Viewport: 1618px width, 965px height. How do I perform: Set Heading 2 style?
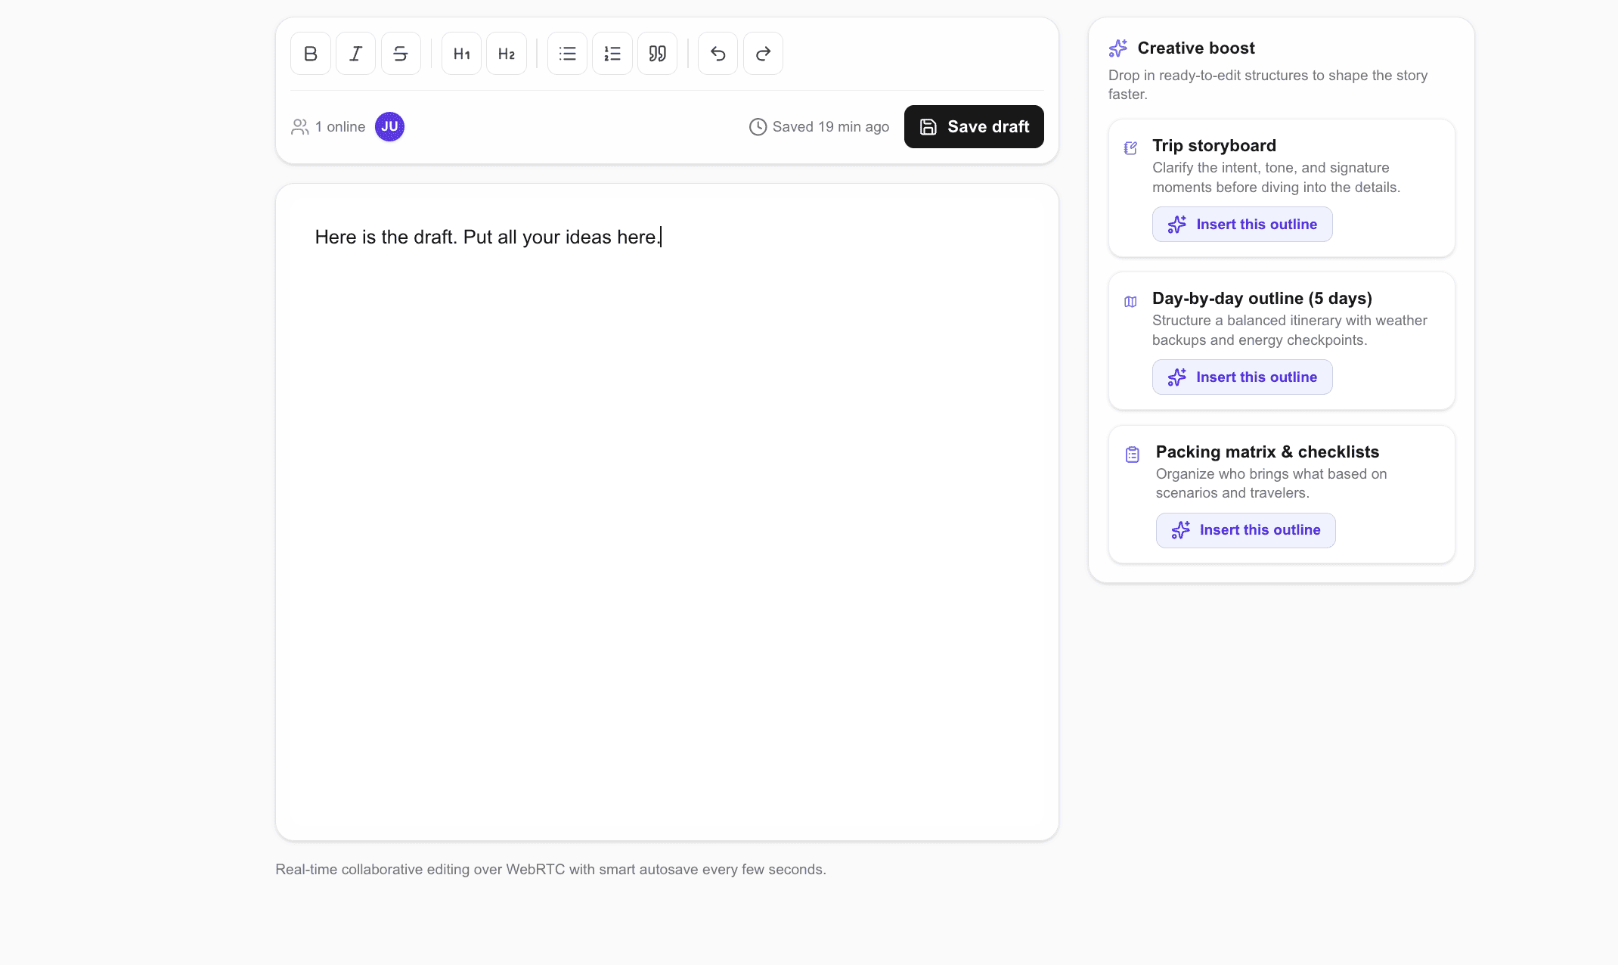pyautogui.click(x=507, y=54)
